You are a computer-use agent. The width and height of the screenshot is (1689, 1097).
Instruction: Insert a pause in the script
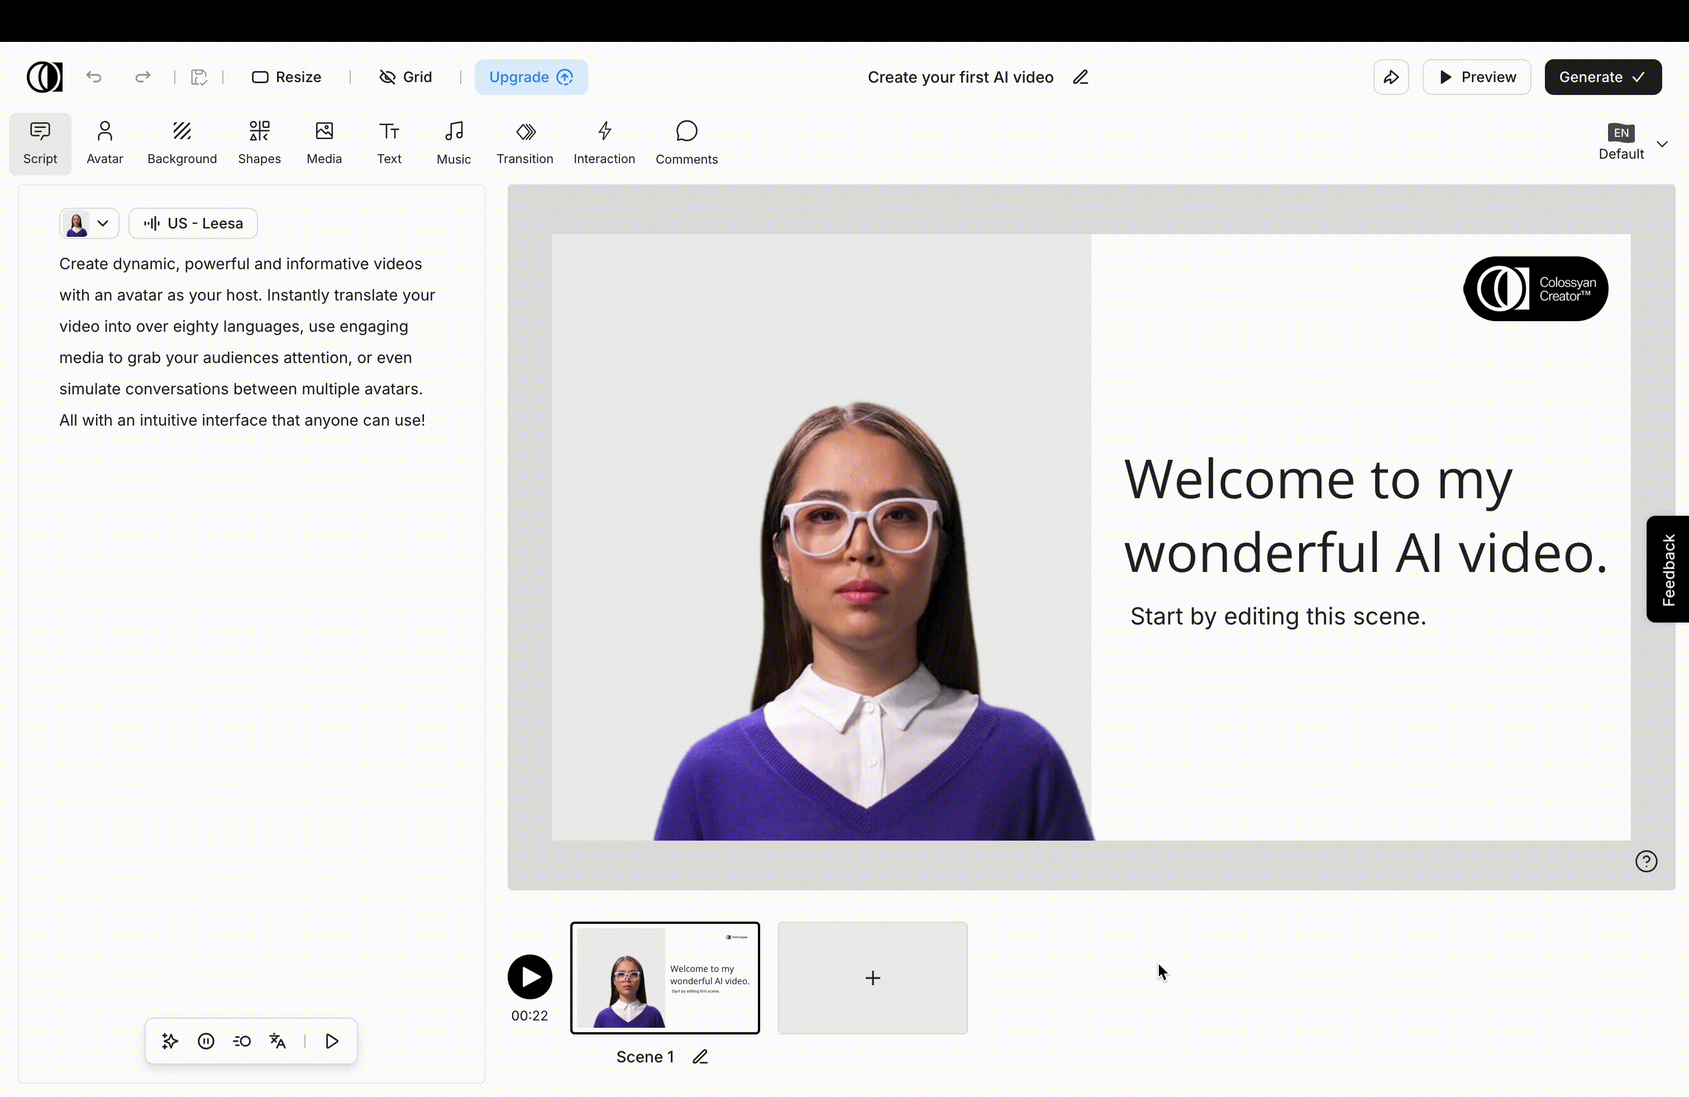coord(206,1041)
